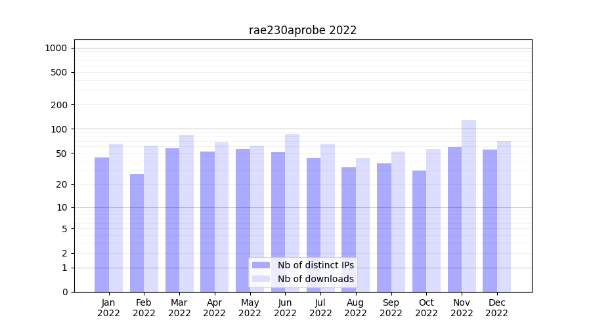The width and height of the screenshot is (591, 328).
Task: Click the November 2022 downloads bar
Action: pyautogui.click(x=469, y=205)
